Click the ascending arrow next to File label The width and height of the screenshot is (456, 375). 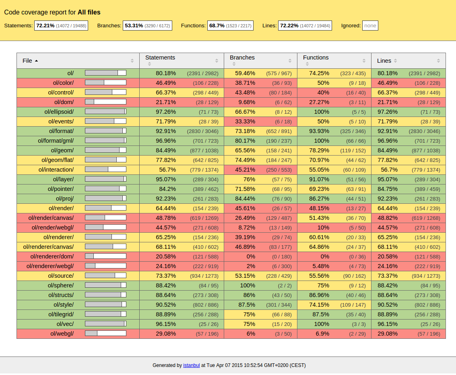[x=36, y=61]
